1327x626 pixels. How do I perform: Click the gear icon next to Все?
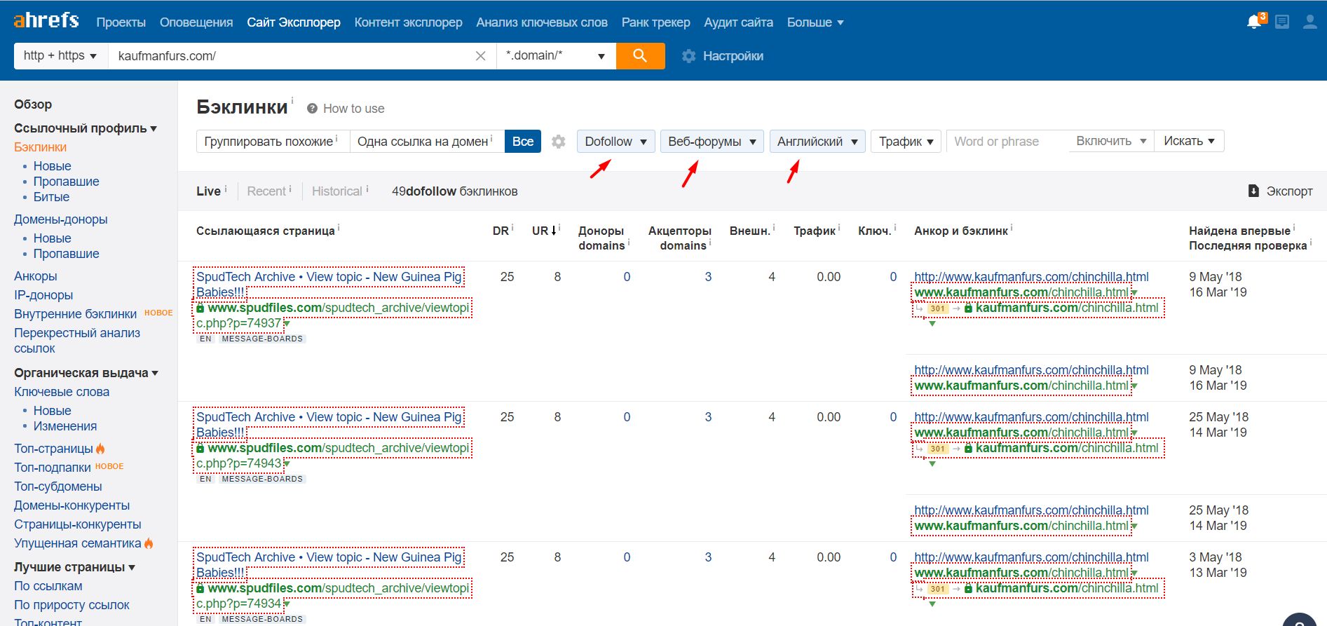pyautogui.click(x=559, y=142)
